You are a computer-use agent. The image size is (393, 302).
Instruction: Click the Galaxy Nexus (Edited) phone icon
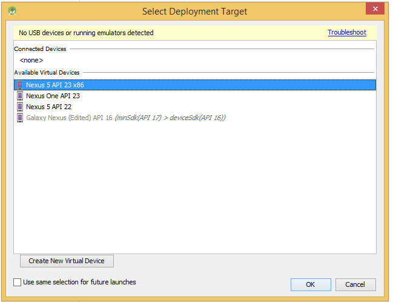[20, 118]
